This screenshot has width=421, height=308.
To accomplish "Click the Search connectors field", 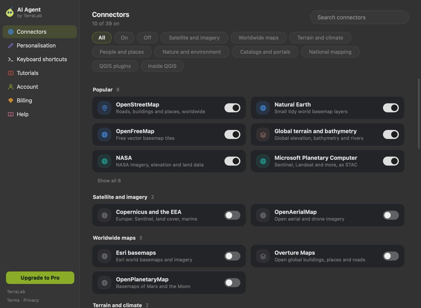I will [x=359, y=17].
